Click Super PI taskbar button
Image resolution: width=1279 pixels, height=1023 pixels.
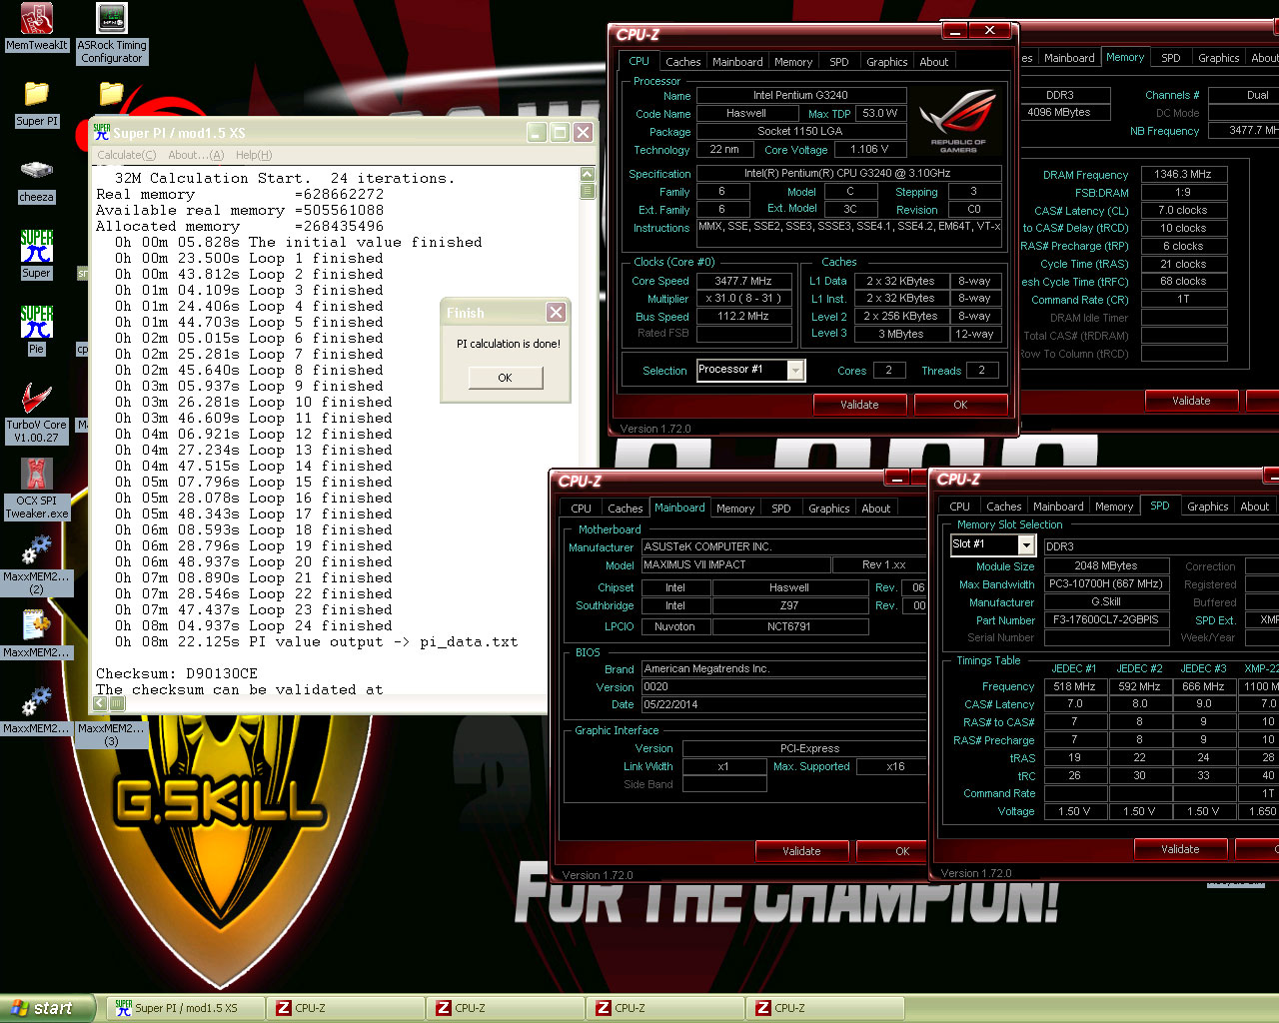(x=186, y=1008)
